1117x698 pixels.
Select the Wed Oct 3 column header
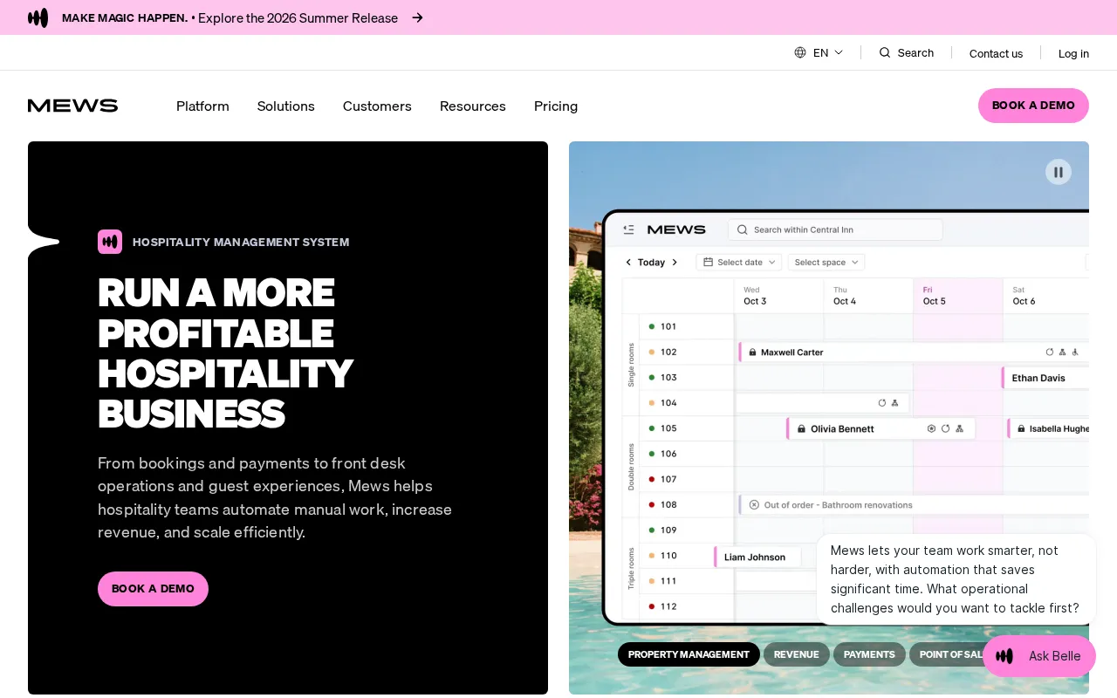point(778,296)
